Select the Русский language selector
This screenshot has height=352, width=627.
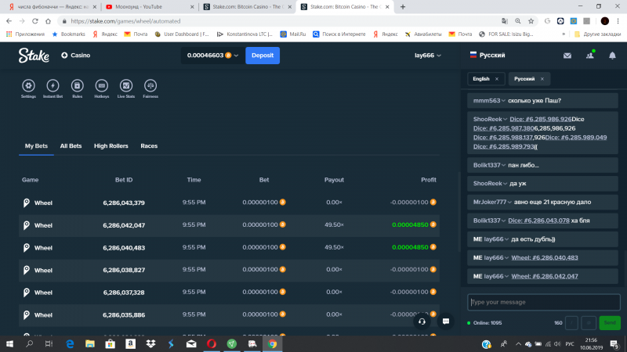coord(487,56)
